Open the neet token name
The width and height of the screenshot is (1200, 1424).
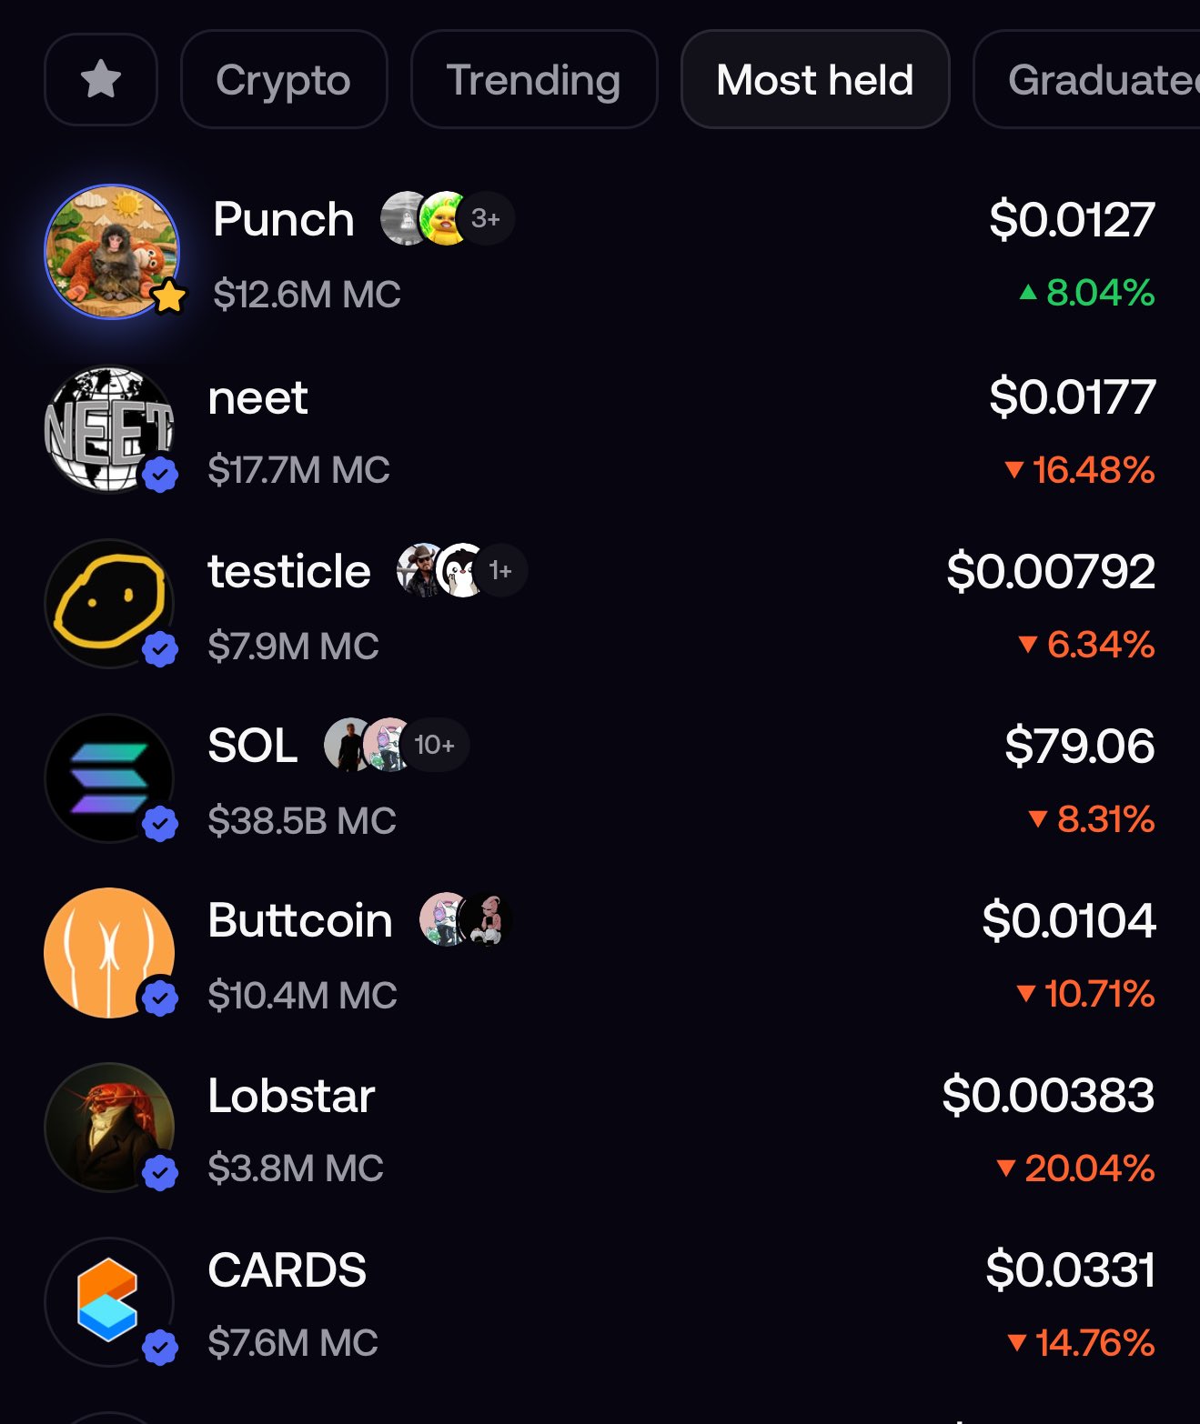click(257, 397)
